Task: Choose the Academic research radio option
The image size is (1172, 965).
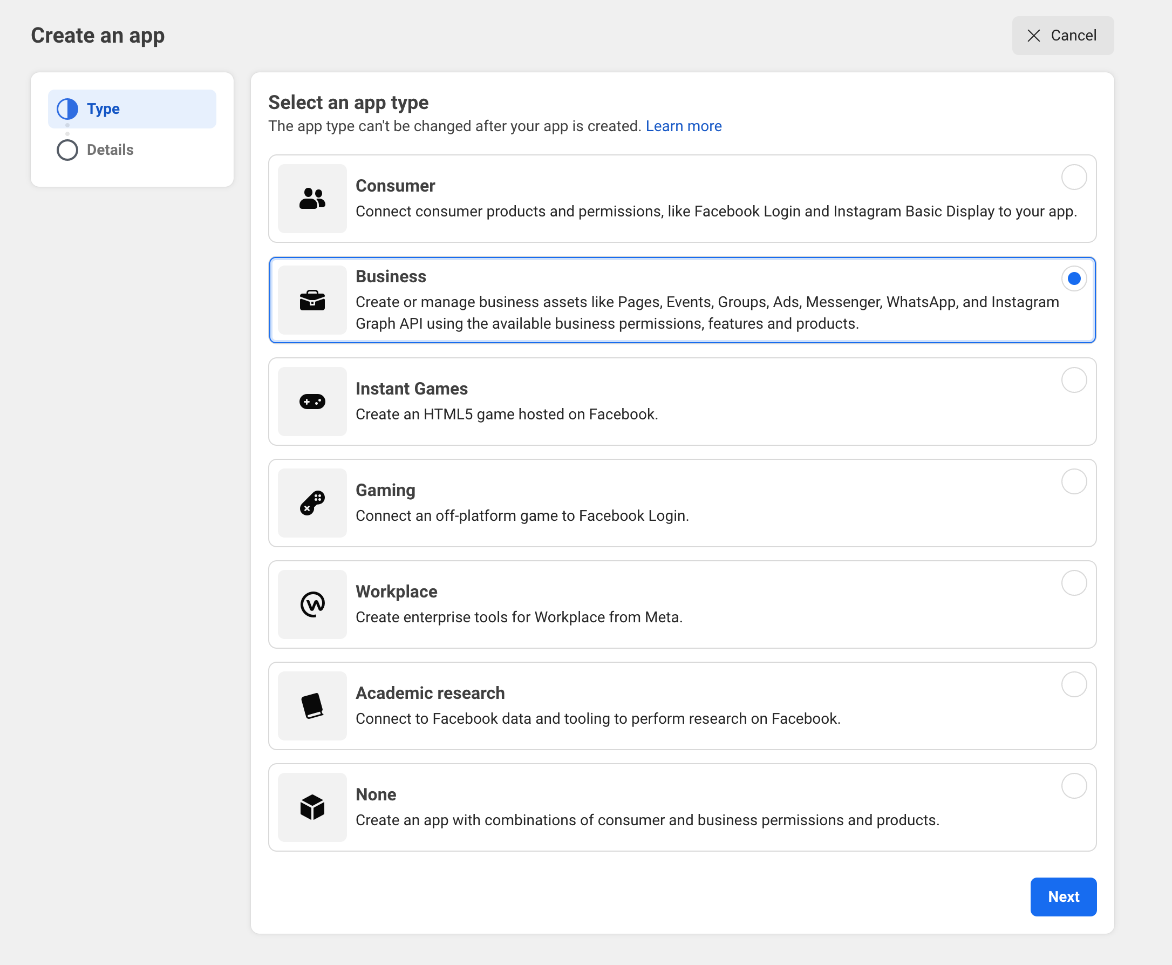Action: coord(1074,684)
